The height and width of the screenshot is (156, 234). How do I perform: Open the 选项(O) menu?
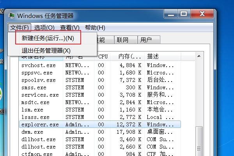[44, 28]
